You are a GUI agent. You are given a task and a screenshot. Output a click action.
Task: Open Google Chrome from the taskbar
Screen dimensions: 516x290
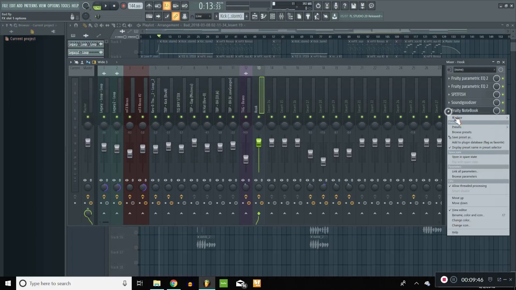pyautogui.click(x=173, y=283)
